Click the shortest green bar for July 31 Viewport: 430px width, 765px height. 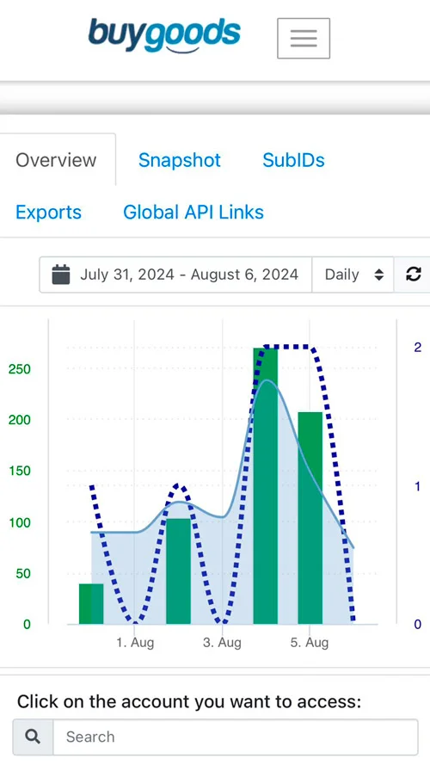(x=91, y=603)
